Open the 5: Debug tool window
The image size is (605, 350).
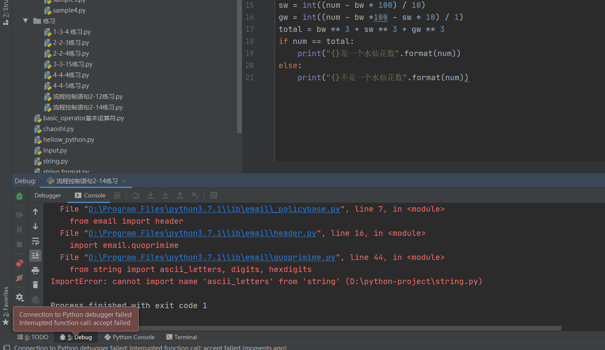click(76, 337)
